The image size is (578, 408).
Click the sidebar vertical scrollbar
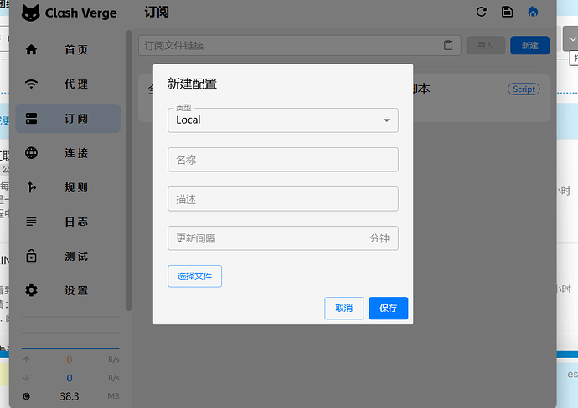pos(129,171)
